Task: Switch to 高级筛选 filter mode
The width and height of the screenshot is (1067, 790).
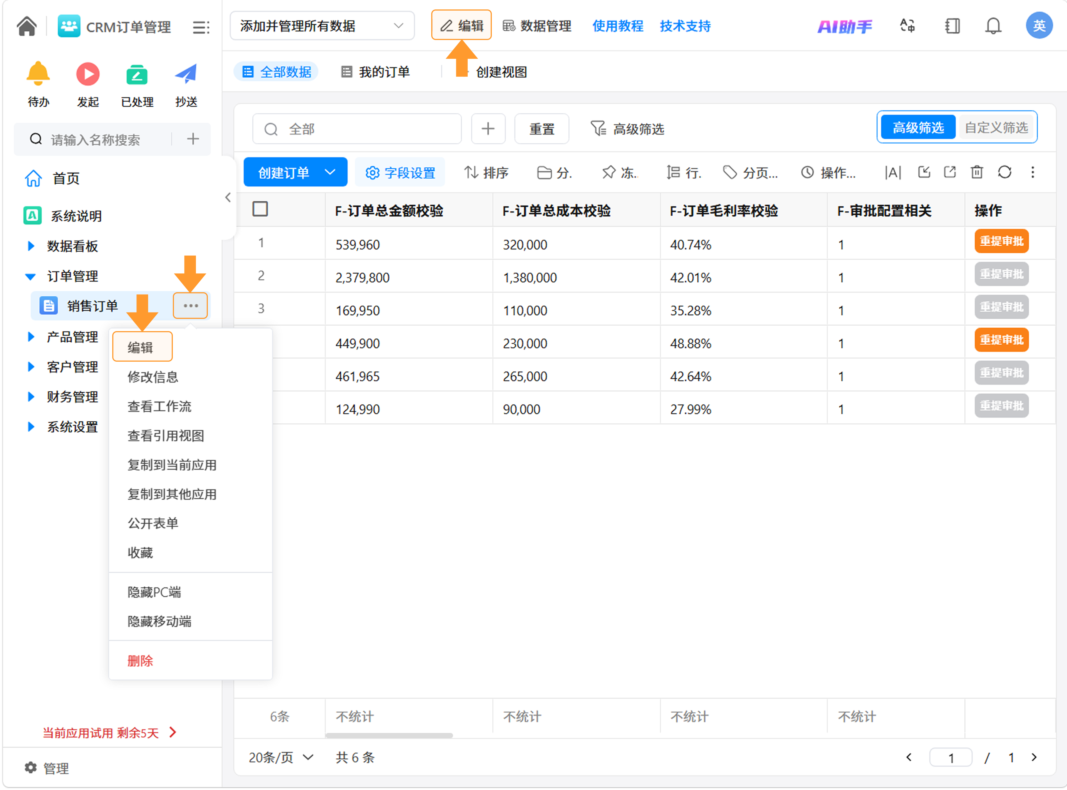Action: tap(918, 127)
